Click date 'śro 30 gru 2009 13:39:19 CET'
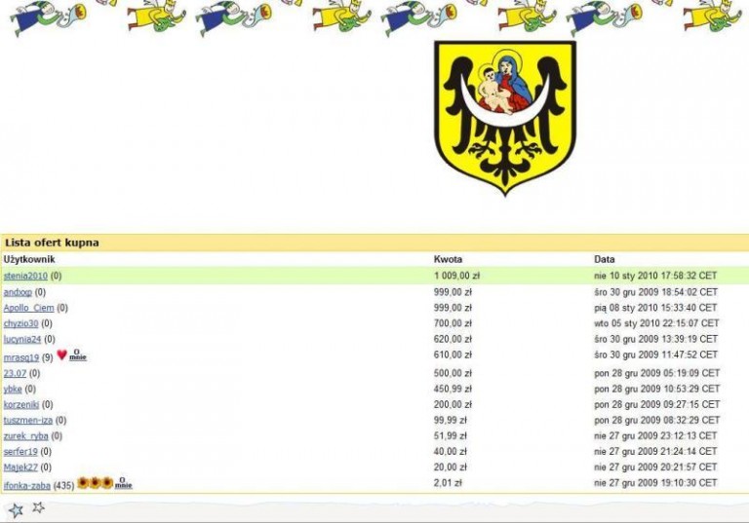The height and width of the screenshot is (523, 749). (656, 339)
